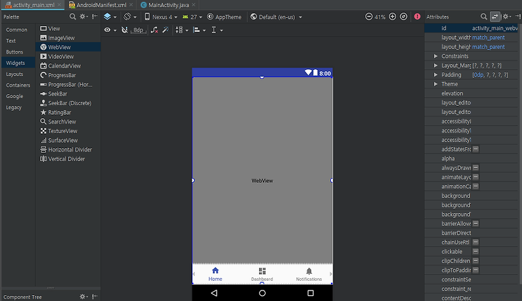The width and height of the screenshot is (522, 301).
Task: Expand the Theme attribute group
Action: [435, 84]
